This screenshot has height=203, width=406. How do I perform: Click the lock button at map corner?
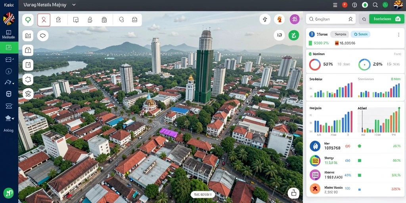click(294, 193)
